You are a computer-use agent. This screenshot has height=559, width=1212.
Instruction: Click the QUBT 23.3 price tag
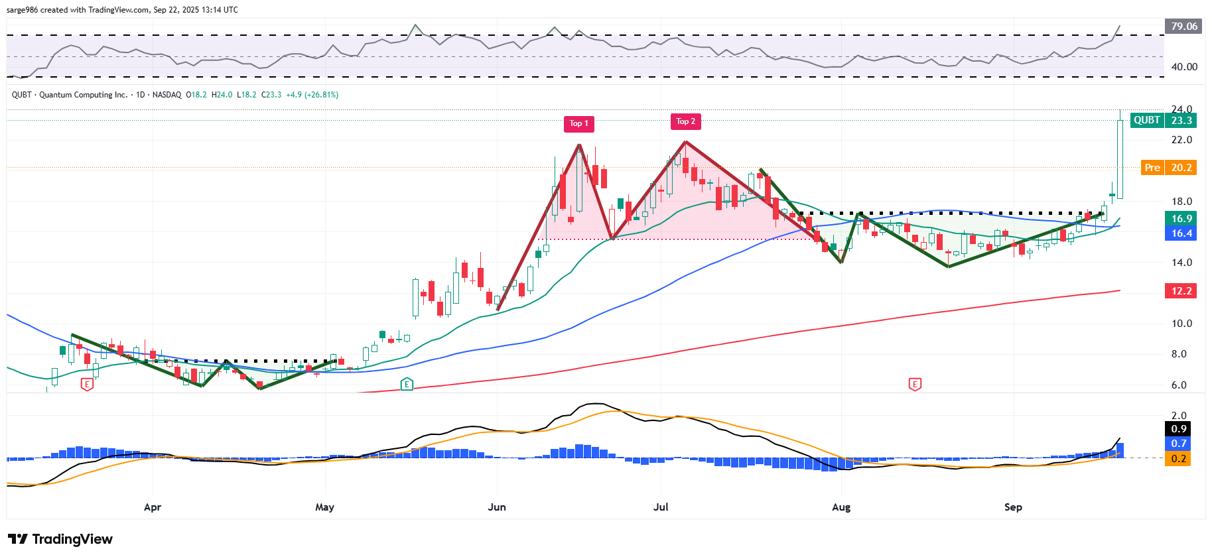pyautogui.click(x=1163, y=120)
